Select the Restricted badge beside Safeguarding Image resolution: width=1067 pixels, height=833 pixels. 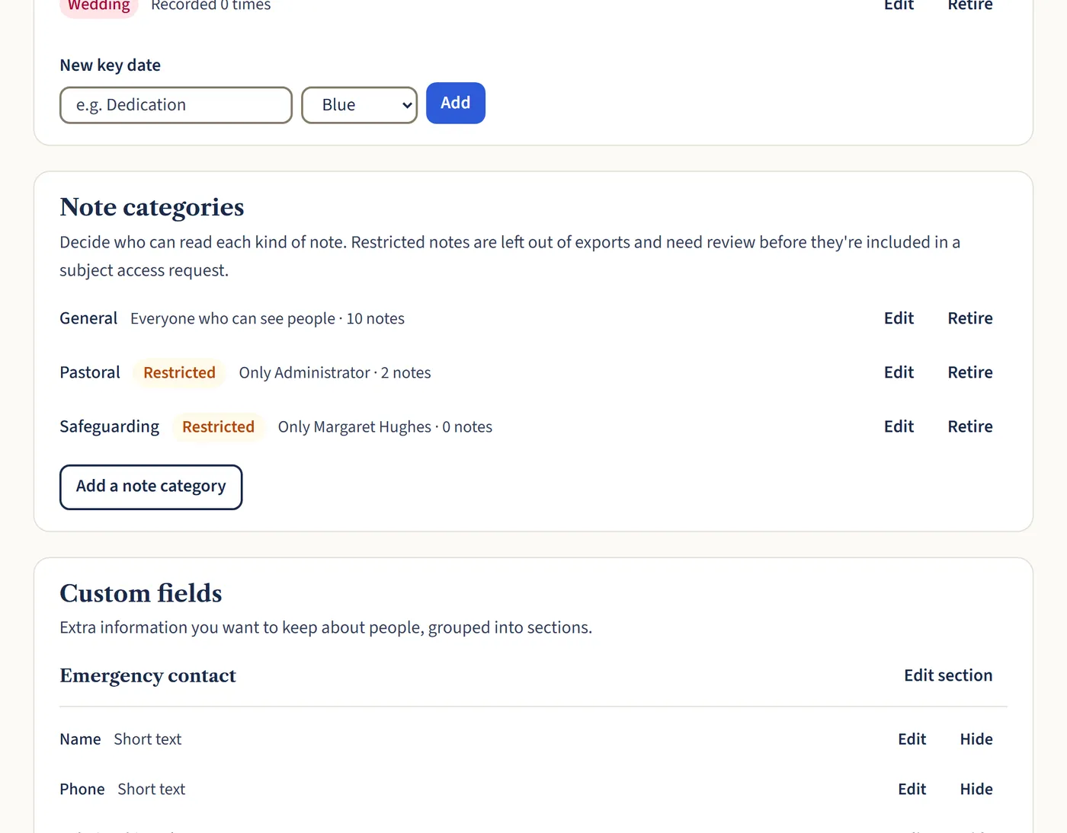(x=218, y=427)
